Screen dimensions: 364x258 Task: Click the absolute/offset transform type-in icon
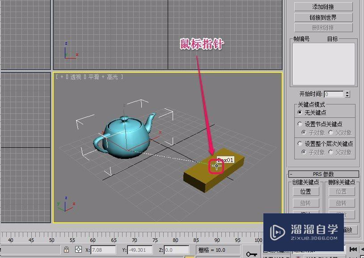coord(77,250)
